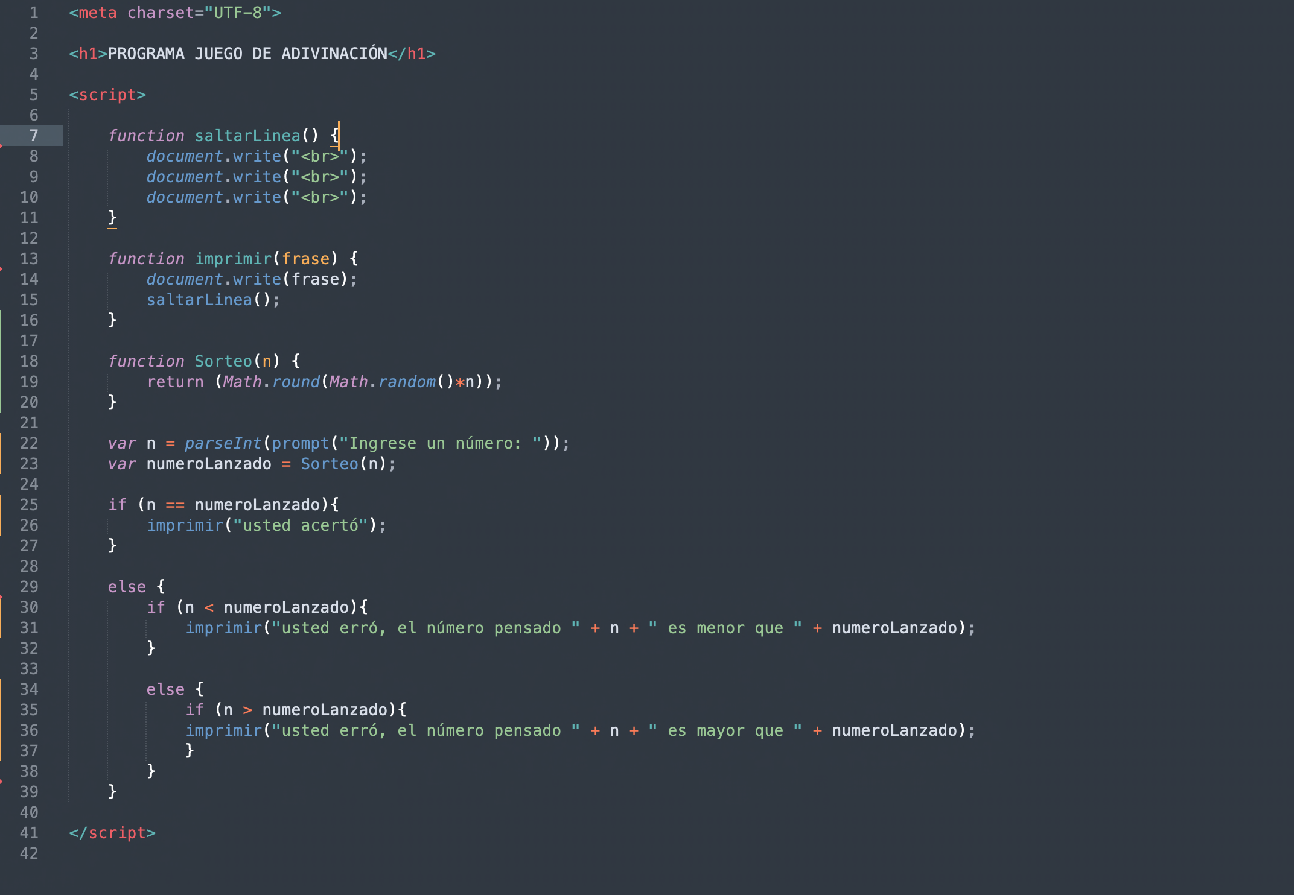The width and height of the screenshot is (1294, 895).
Task: Click line number 1 in the gutter
Action: coord(34,13)
